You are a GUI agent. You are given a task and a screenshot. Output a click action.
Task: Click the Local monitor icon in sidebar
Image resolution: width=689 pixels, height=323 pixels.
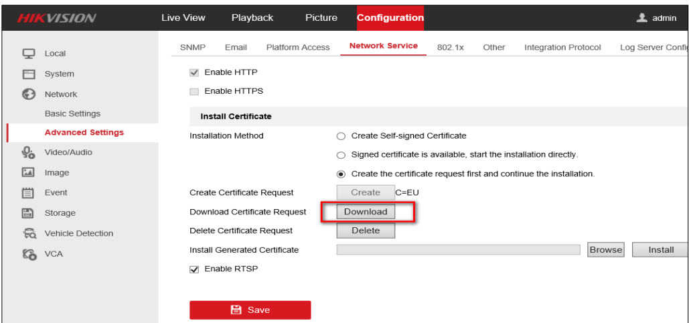click(x=29, y=54)
